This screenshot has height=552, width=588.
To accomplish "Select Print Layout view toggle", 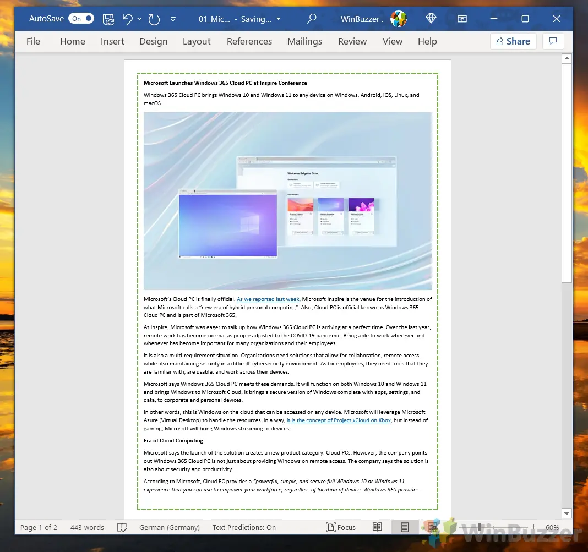I will [404, 527].
